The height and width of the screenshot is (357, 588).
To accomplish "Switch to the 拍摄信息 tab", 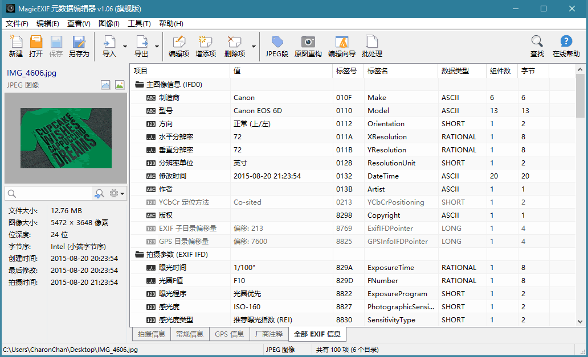I will point(152,334).
